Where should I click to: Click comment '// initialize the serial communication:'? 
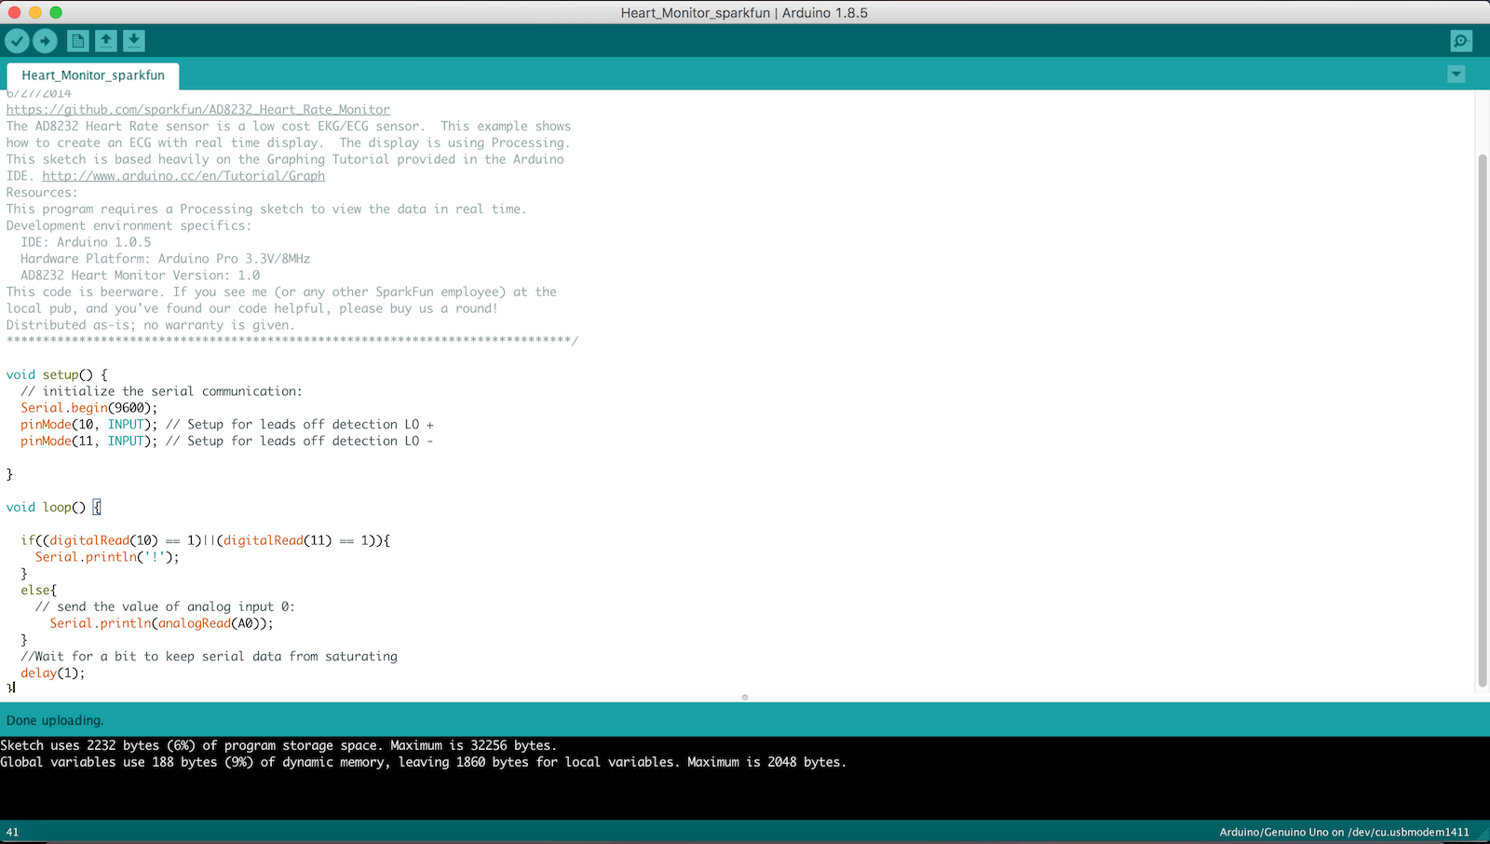161,391
